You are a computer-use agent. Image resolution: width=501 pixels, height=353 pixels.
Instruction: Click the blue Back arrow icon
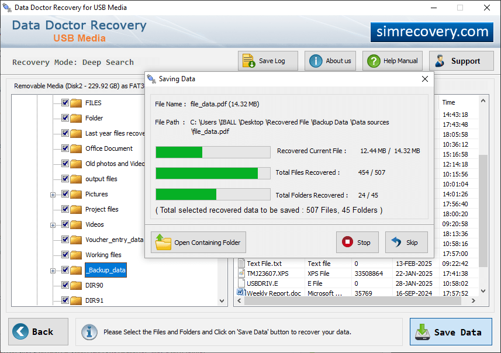click(x=20, y=331)
